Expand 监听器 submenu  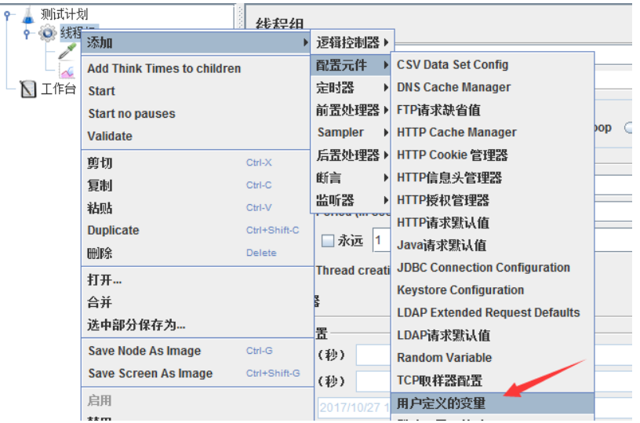[x=351, y=200]
